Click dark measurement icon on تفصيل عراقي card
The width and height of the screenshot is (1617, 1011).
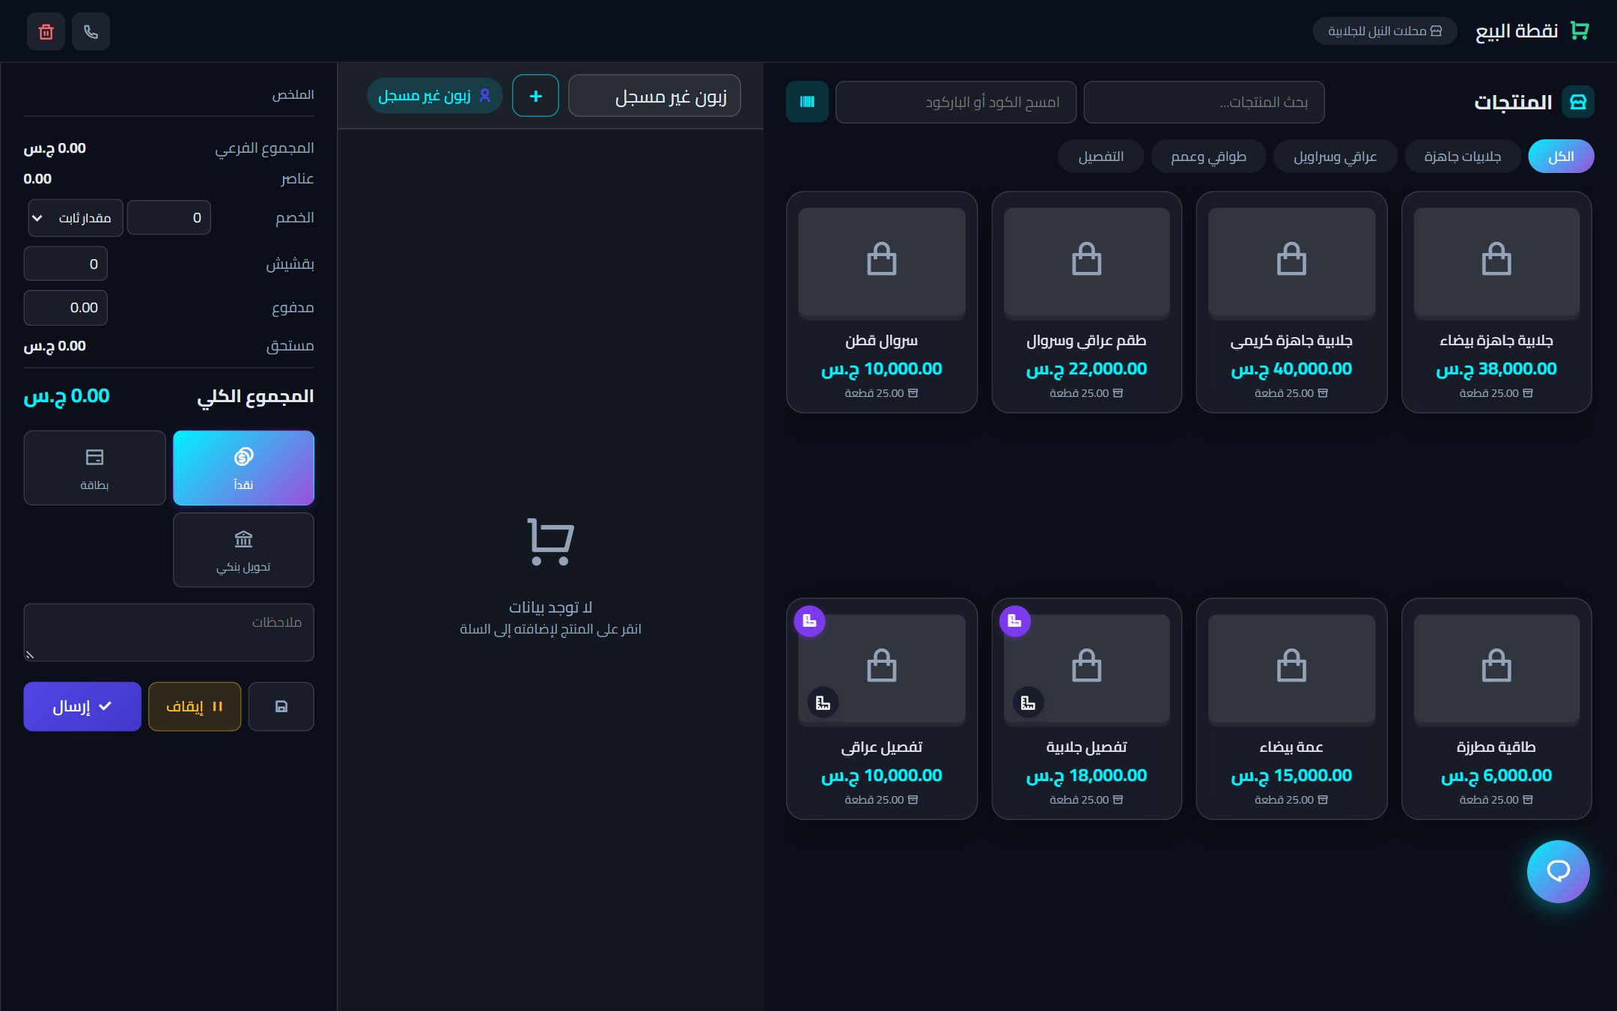coord(823,702)
